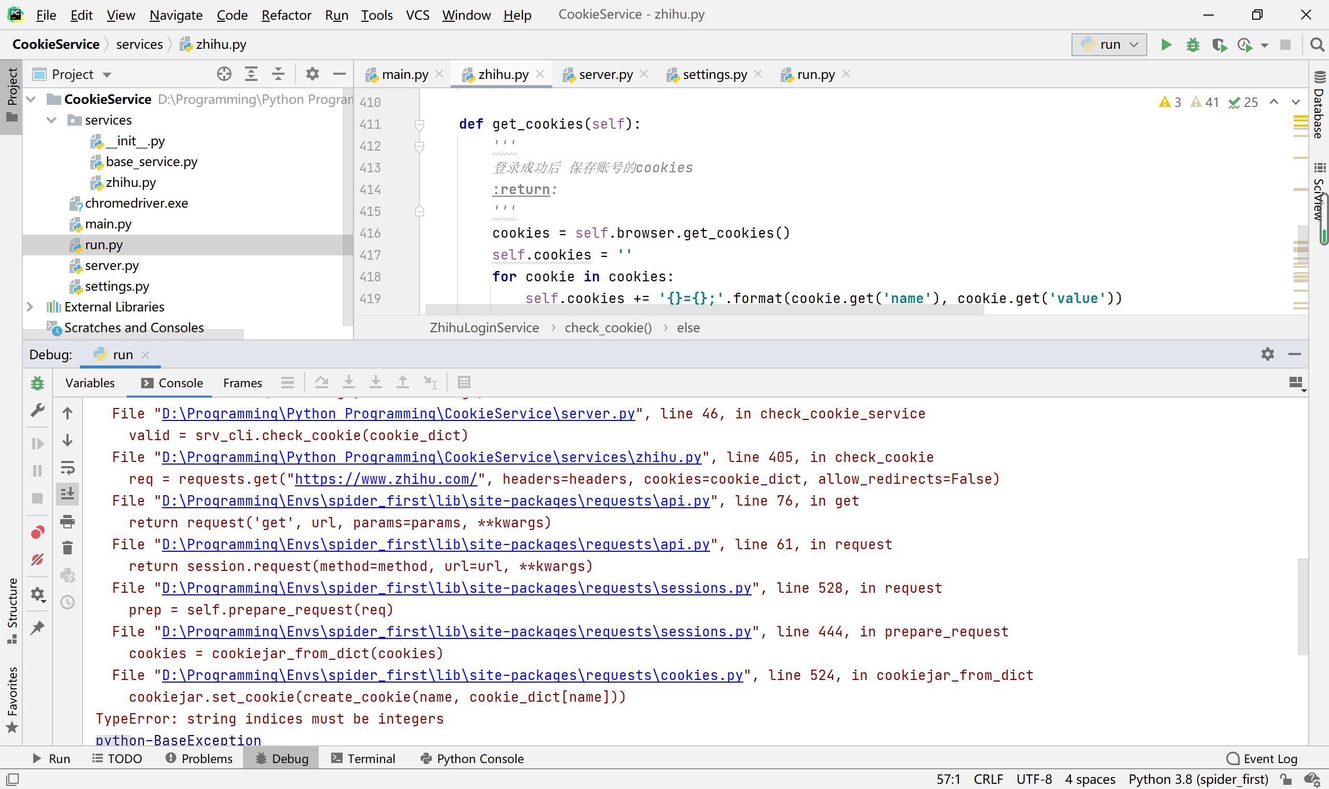Open the Event Log

1262,759
